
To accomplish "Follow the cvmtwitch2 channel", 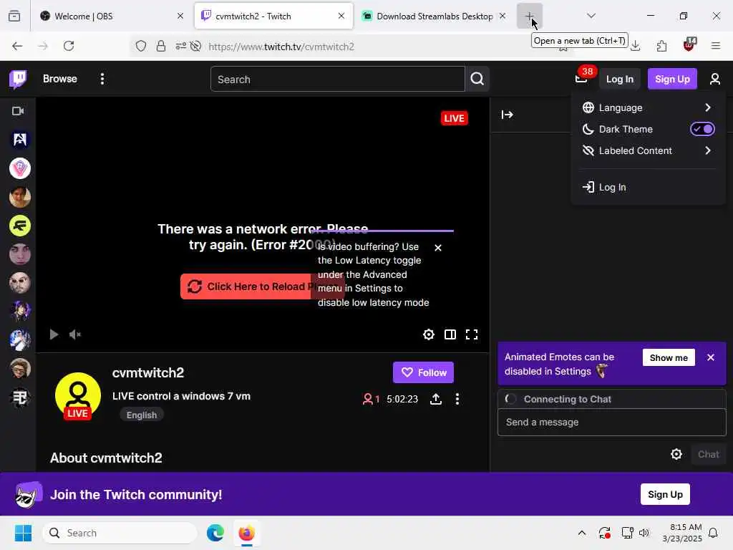I will click(x=423, y=372).
